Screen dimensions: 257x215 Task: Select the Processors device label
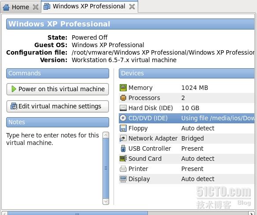tap(144, 98)
